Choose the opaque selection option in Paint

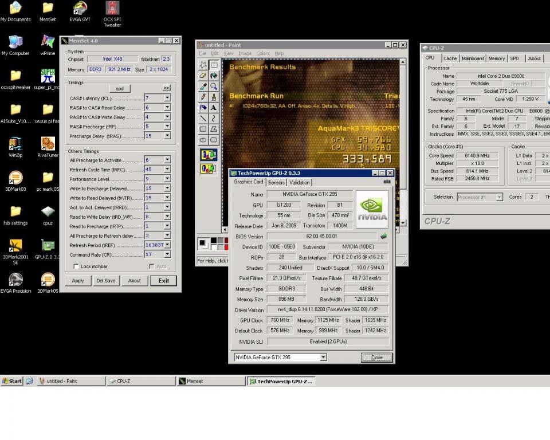click(x=209, y=155)
